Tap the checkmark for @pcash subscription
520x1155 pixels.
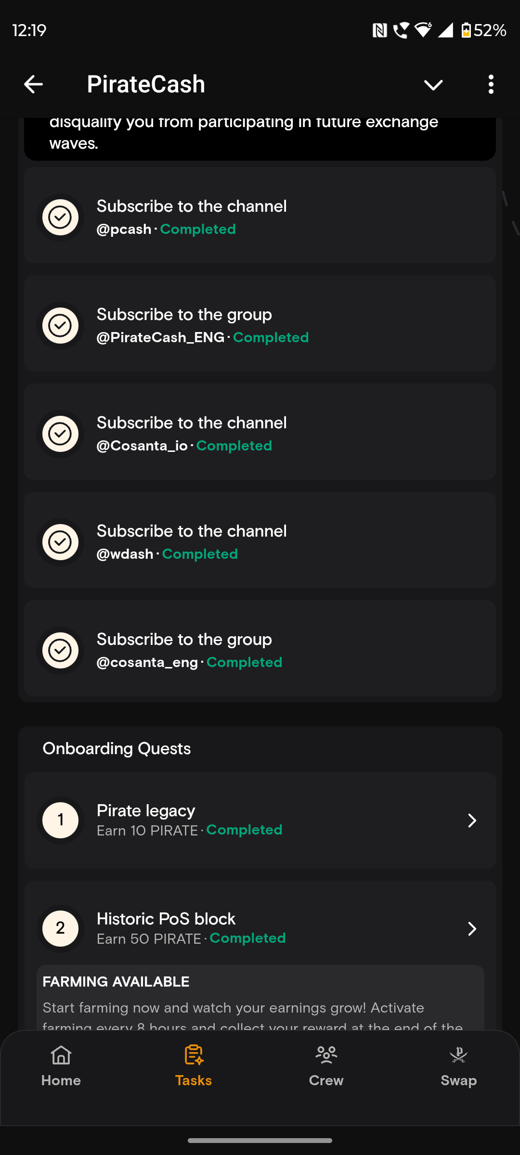61,217
